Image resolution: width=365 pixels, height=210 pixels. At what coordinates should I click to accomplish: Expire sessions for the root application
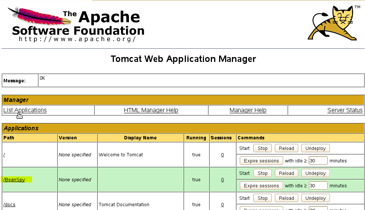pos(261,161)
